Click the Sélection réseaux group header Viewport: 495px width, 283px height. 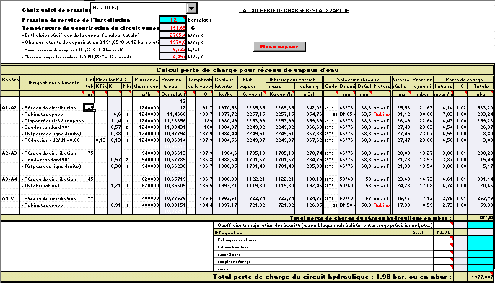coord(357,79)
